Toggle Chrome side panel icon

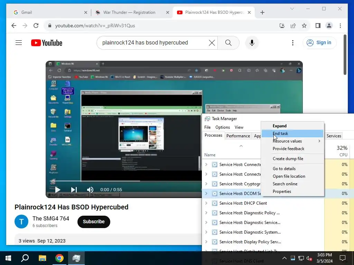[318, 26]
